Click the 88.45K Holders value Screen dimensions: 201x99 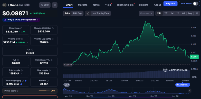(x=44, y=84)
